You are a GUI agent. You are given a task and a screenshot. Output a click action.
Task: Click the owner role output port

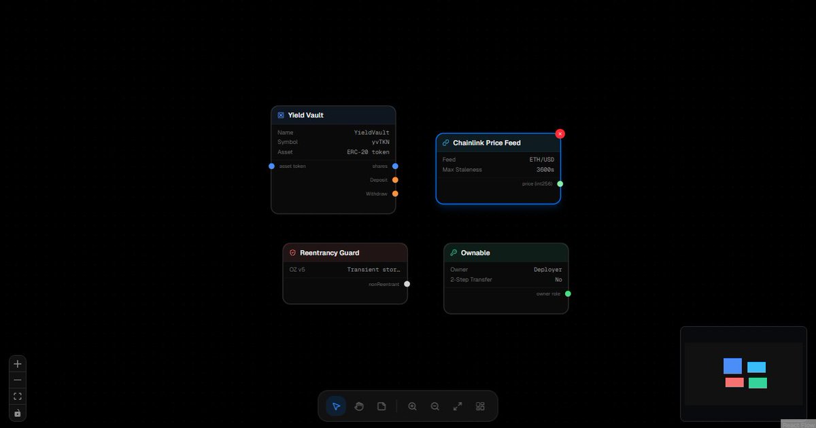click(x=568, y=294)
